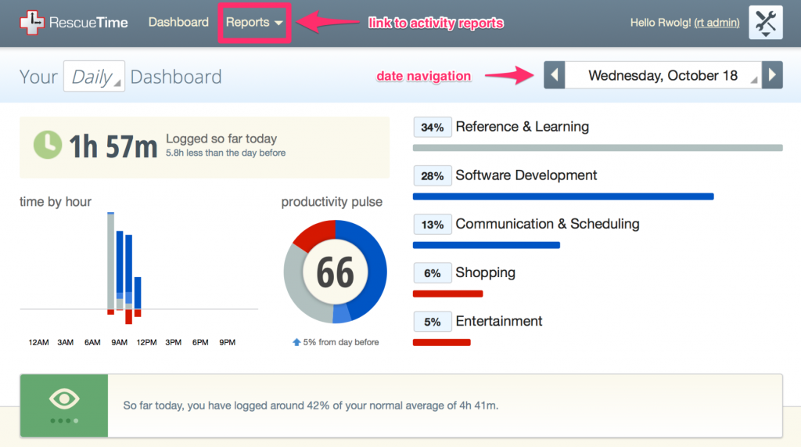The width and height of the screenshot is (801, 447).
Task: Click the productivity pulse score 66
Action: (x=335, y=272)
